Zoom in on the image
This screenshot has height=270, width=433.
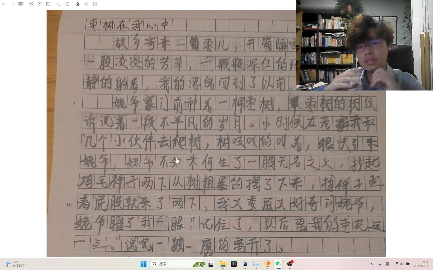pyautogui.click(x=31, y=4)
